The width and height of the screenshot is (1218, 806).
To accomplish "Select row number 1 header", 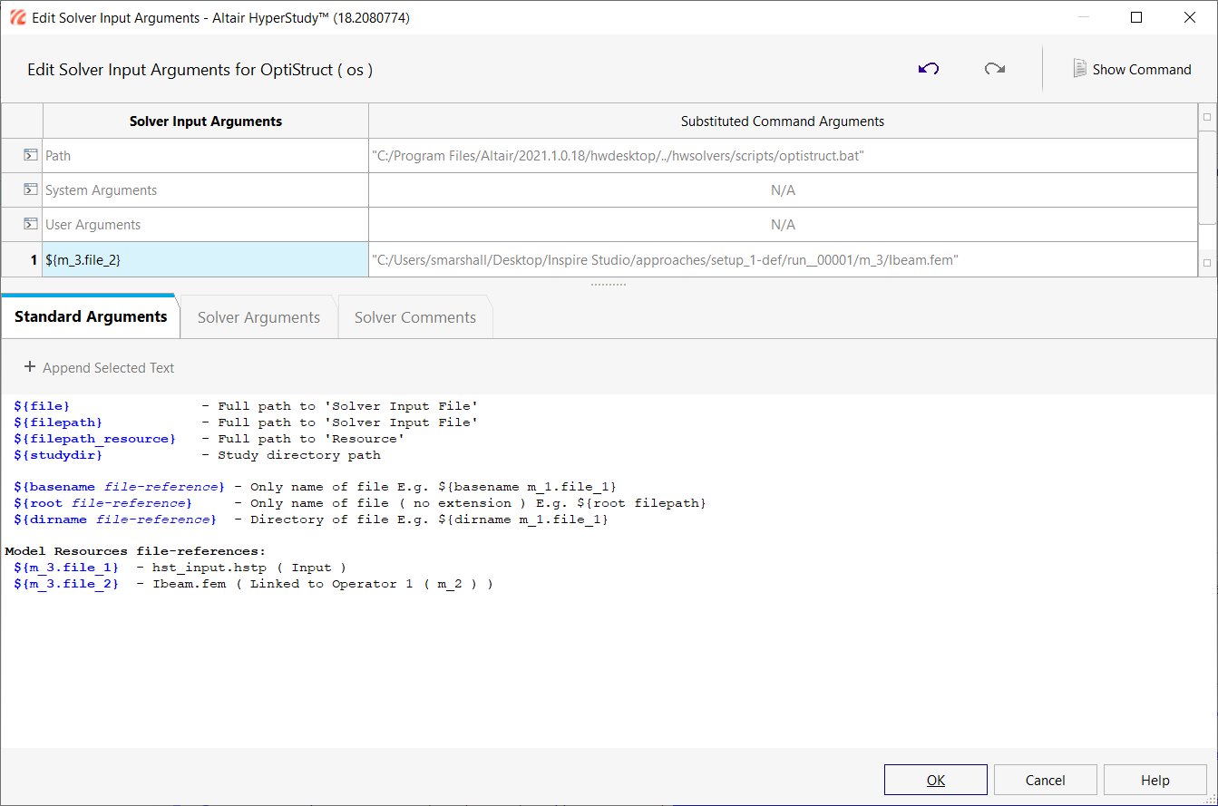I will click(x=23, y=259).
